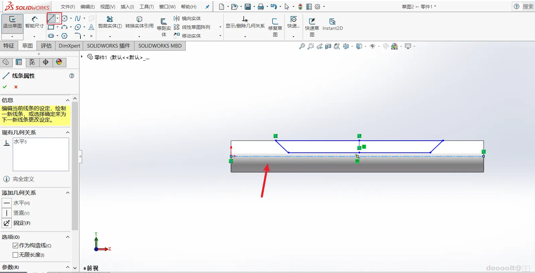Click Rapid Sketch (快速草图) tool
The width and height of the screenshot is (535, 273).
pyautogui.click(x=312, y=27)
